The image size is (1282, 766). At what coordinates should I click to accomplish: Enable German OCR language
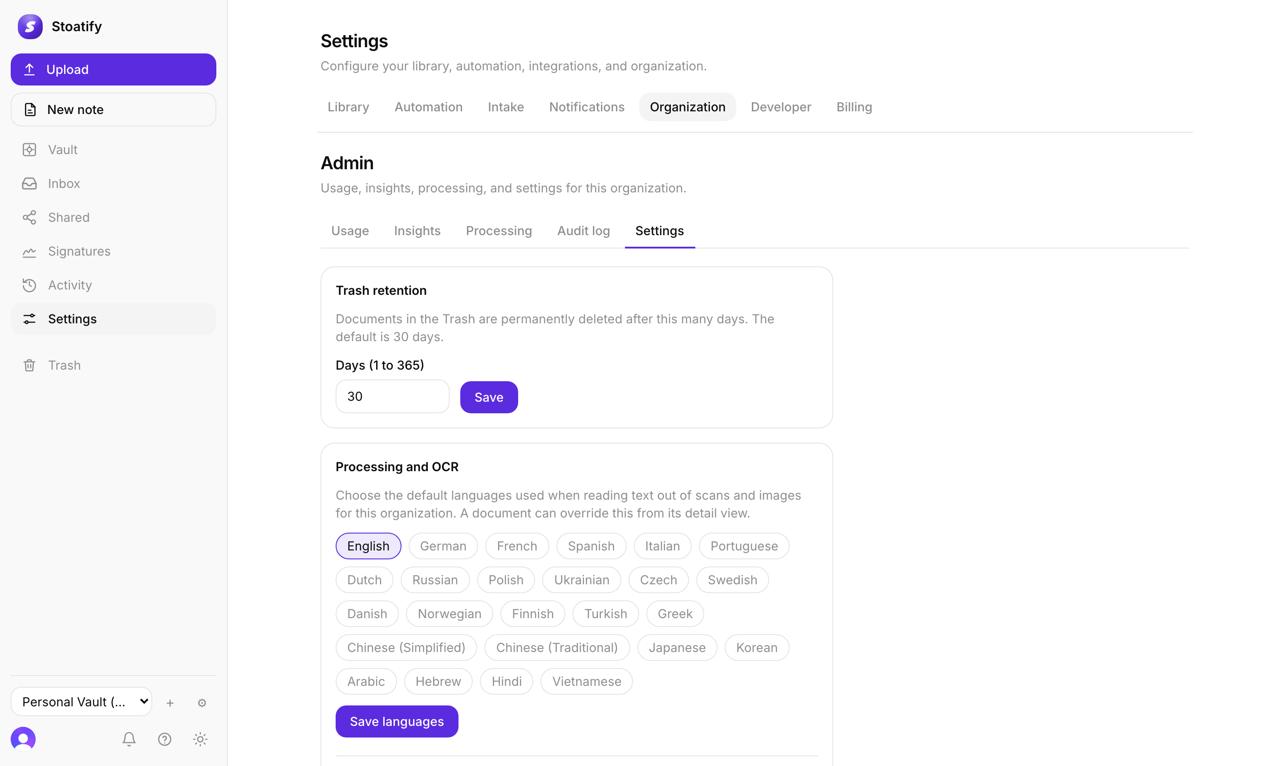442,546
